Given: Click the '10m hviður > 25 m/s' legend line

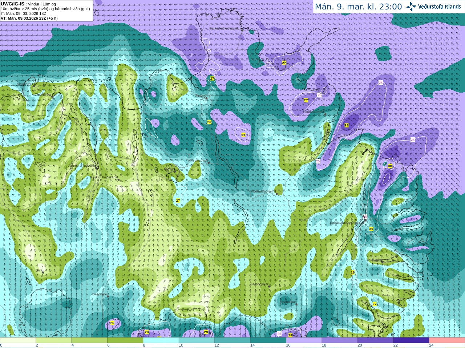Looking at the screenshot, I should [45, 9].
